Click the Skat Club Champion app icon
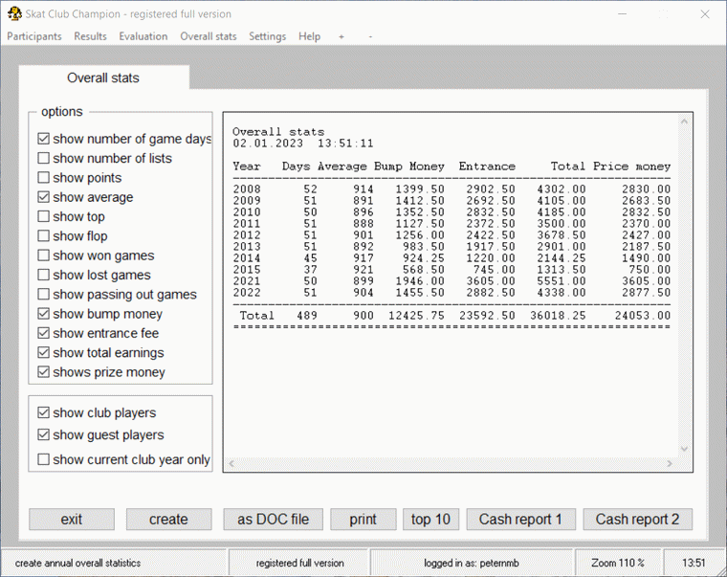 (x=14, y=14)
